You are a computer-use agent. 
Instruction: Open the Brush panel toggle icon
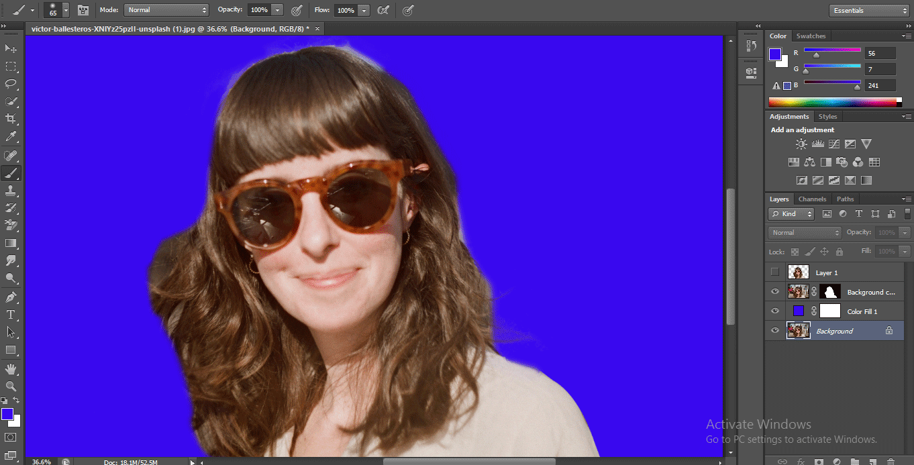[83, 10]
